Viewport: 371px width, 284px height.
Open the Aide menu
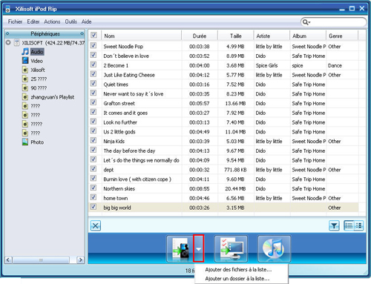pyautogui.click(x=87, y=22)
